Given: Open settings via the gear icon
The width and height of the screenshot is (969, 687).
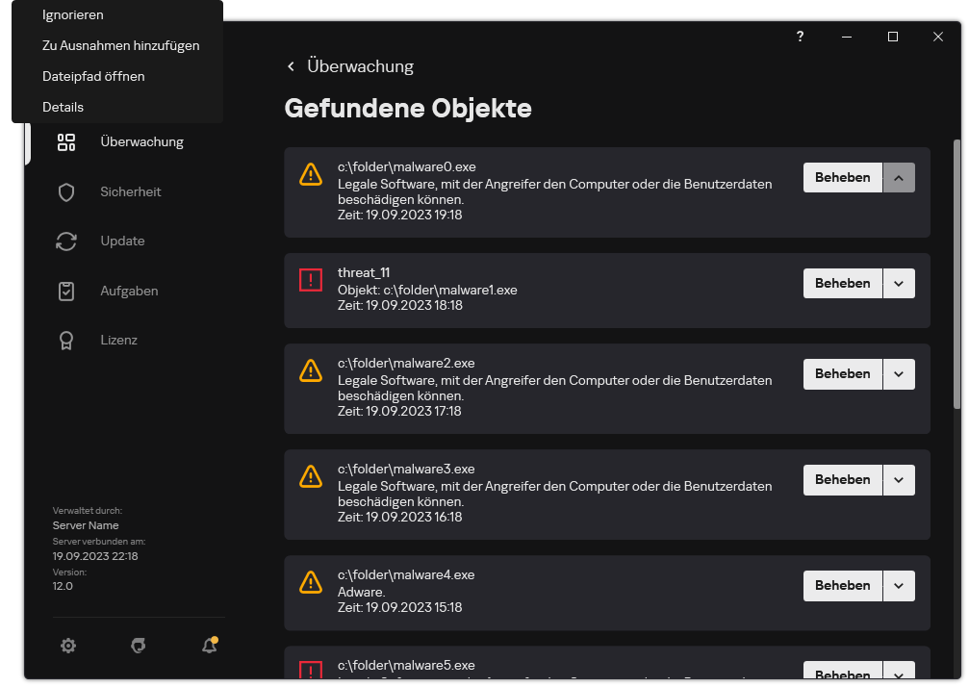Looking at the screenshot, I should click(x=68, y=646).
